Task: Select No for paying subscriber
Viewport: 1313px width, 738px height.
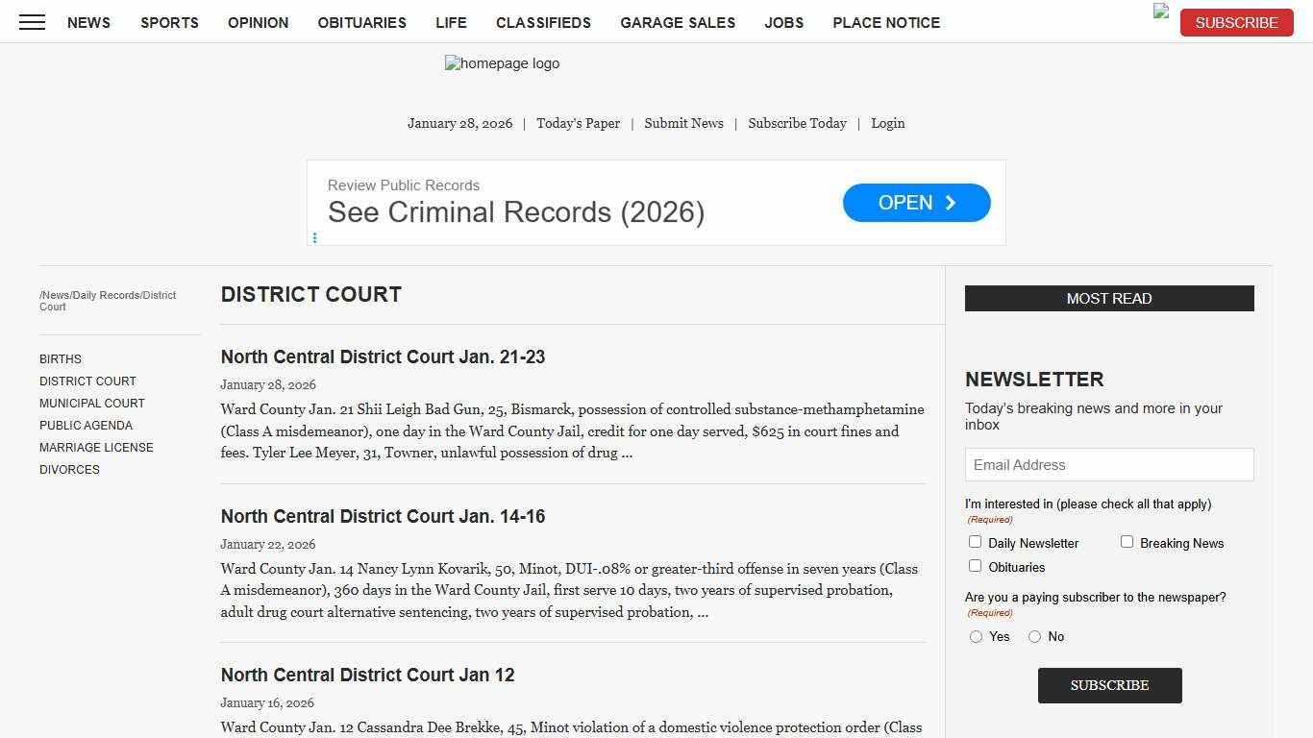Action: click(1034, 636)
